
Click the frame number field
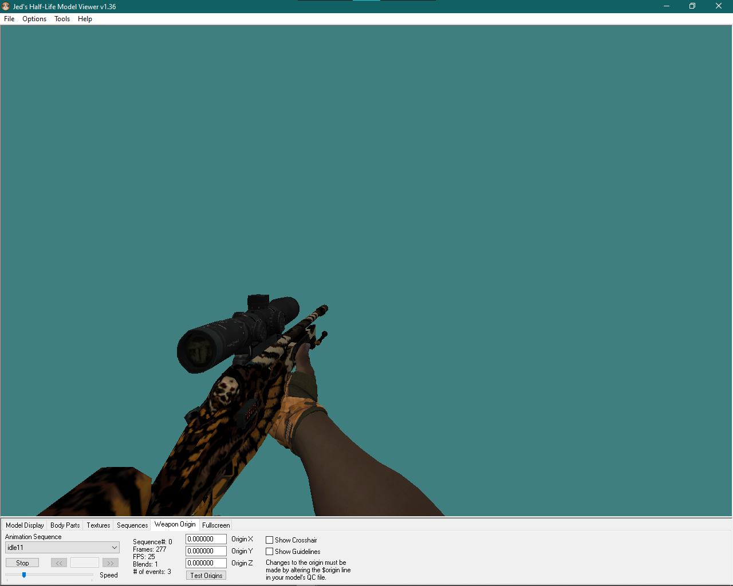click(x=85, y=563)
